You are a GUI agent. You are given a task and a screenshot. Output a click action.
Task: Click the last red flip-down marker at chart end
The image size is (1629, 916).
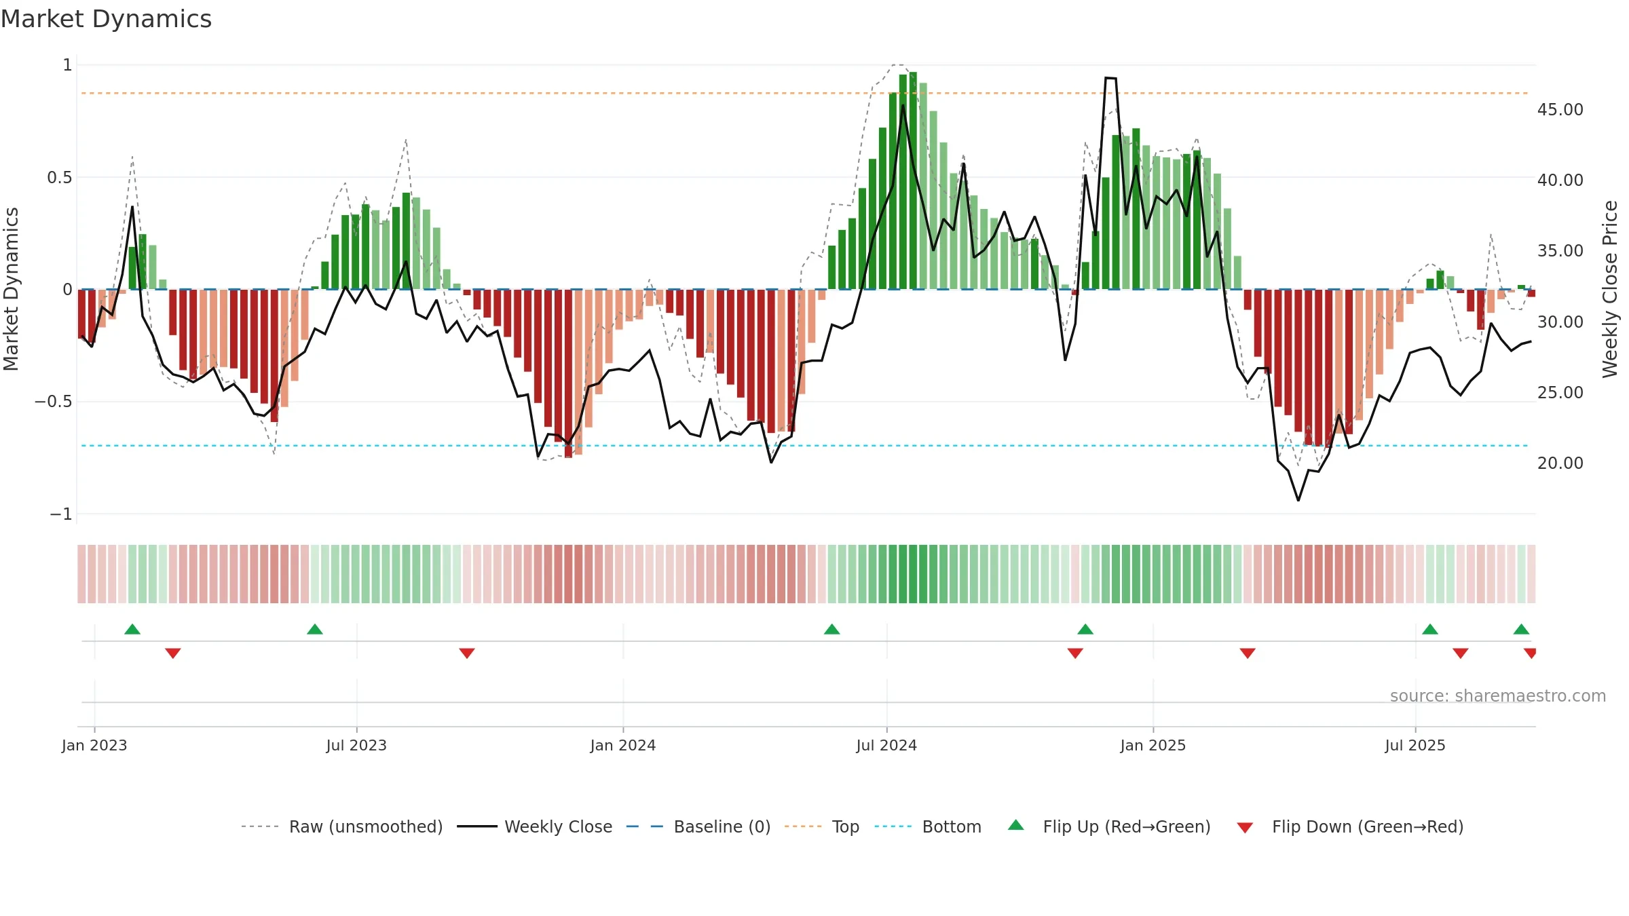coord(1531,653)
